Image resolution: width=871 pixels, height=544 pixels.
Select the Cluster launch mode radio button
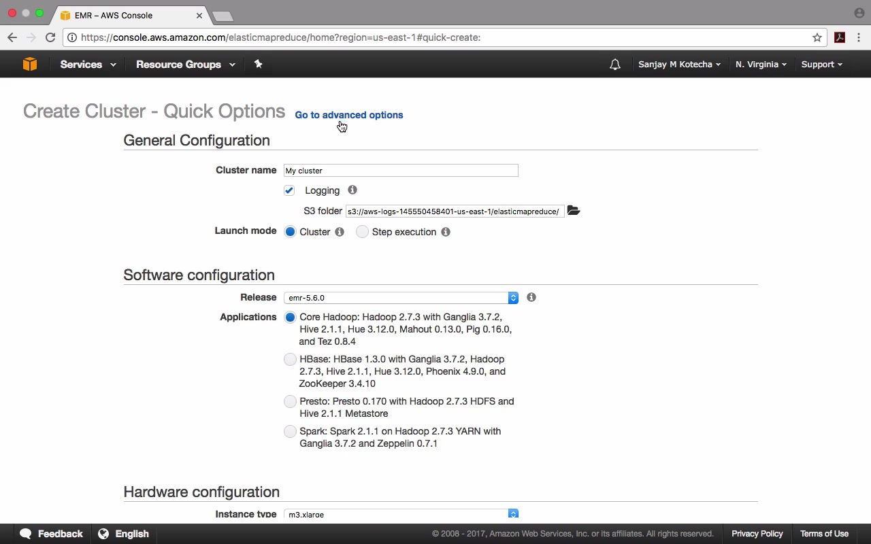click(x=291, y=232)
